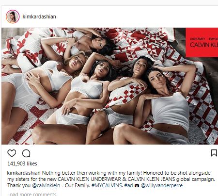This screenshot has height=196, width=218.
Task: Open the round profile avatar in the header
Action: (13, 16)
